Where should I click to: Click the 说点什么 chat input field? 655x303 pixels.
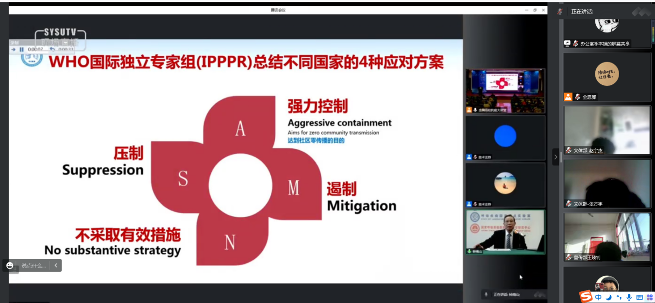(x=34, y=266)
